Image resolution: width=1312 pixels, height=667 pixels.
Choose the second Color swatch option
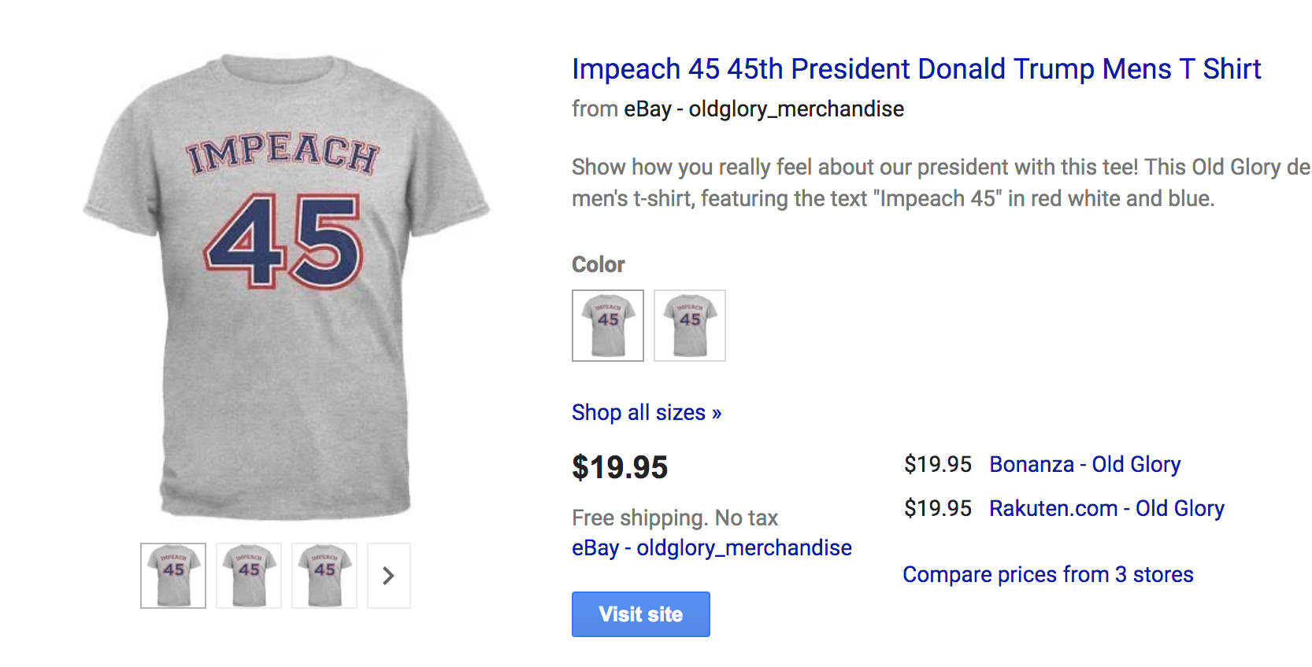coord(690,326)
